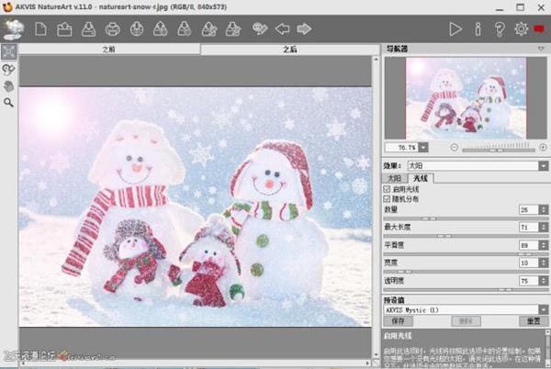Click the navigator zoom-in plus button
The image size is (551, 369).
pos(542,147)
